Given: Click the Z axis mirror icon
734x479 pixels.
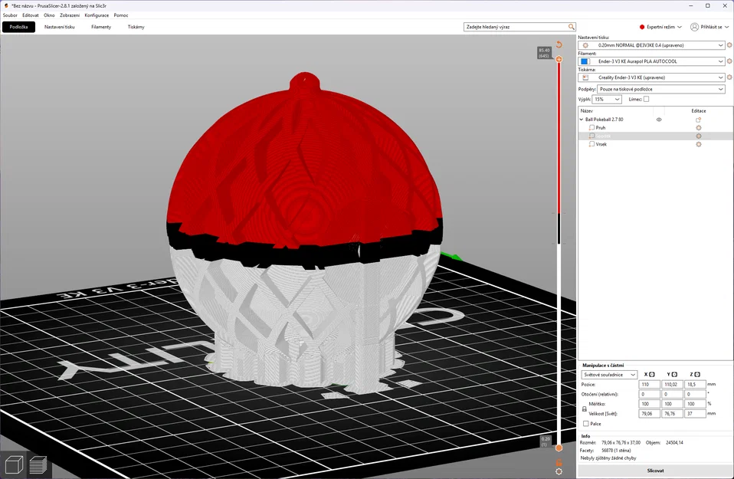Looking at the screenshot, I should coord(697,375).
